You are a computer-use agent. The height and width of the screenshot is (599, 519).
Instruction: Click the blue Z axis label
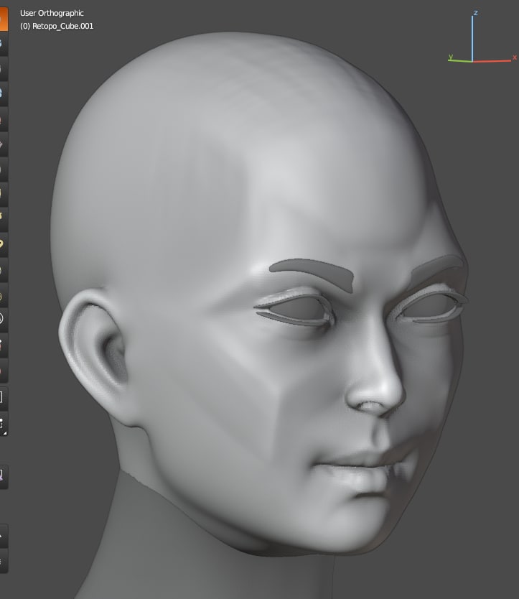coord(475,13)
